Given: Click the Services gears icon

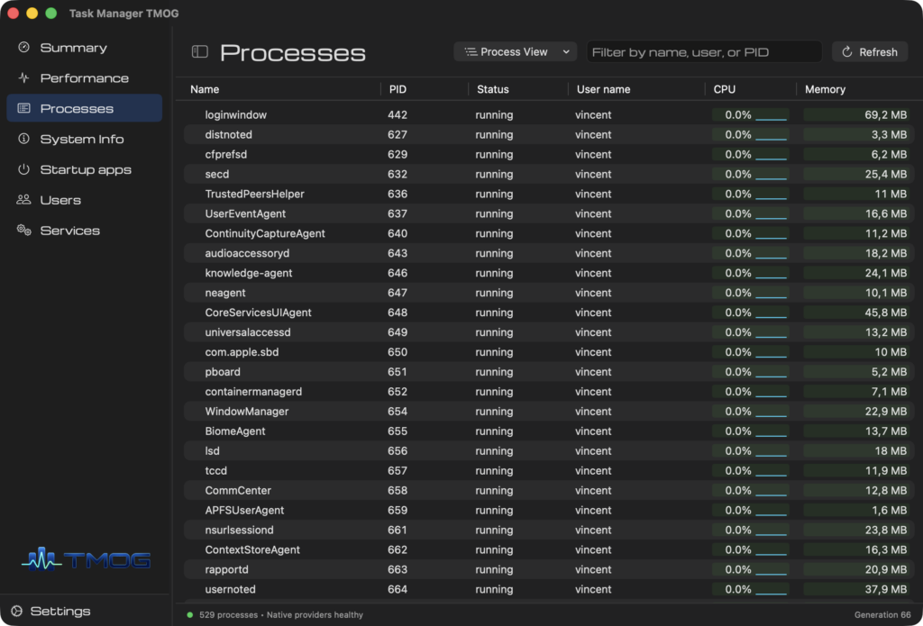Looking at the screenshot, I should 23,230.
